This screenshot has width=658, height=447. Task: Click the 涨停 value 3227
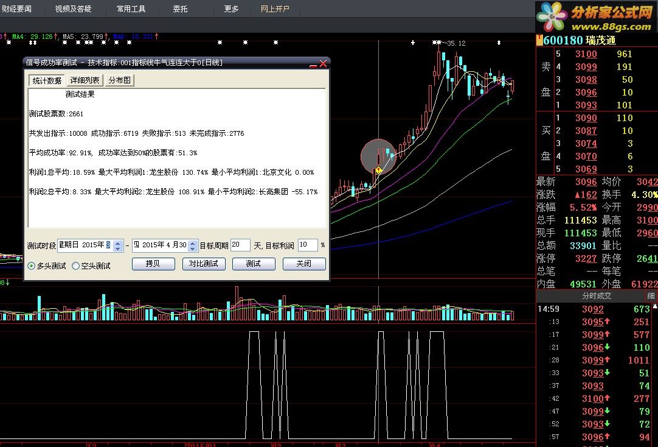coord(586,258)
